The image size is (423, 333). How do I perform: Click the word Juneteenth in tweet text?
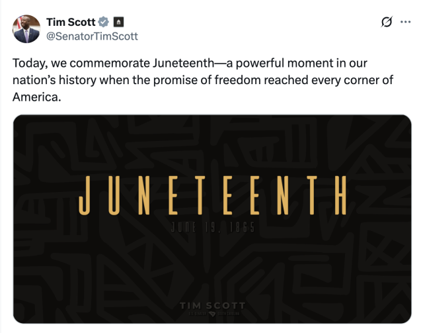[184, 63]
